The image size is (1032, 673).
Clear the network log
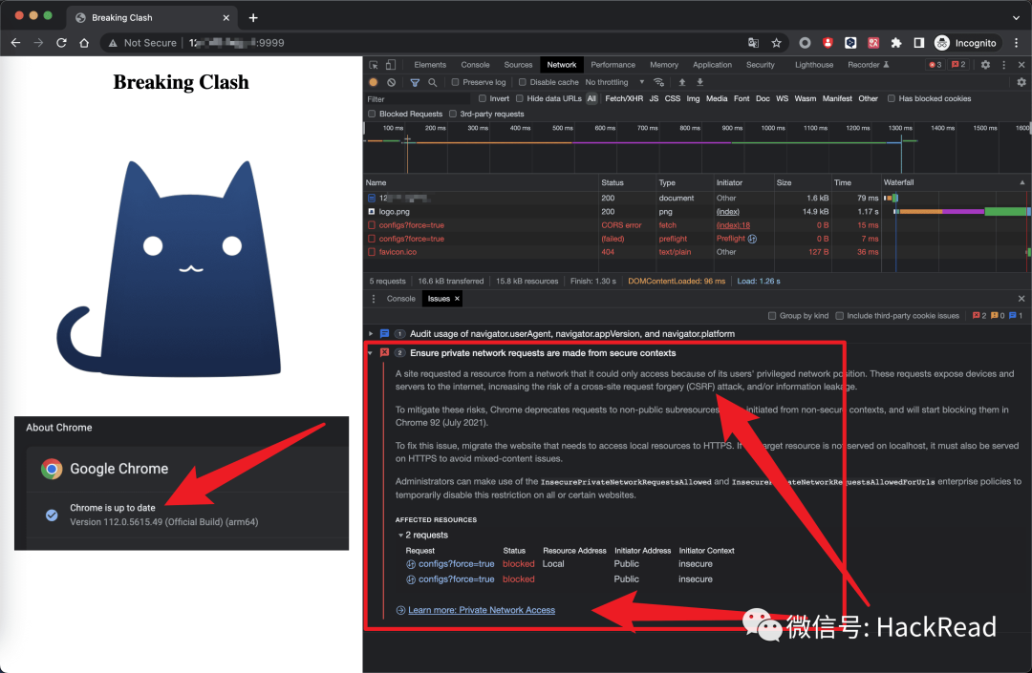(x=392, y=82)
